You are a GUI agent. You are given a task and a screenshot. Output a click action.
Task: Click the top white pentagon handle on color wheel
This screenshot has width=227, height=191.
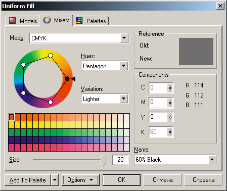click(x=51, y=56)
